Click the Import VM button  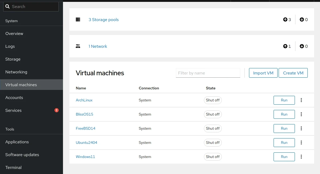click(263, 73)
